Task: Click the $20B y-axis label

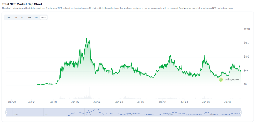Action: tap(246, 29)
